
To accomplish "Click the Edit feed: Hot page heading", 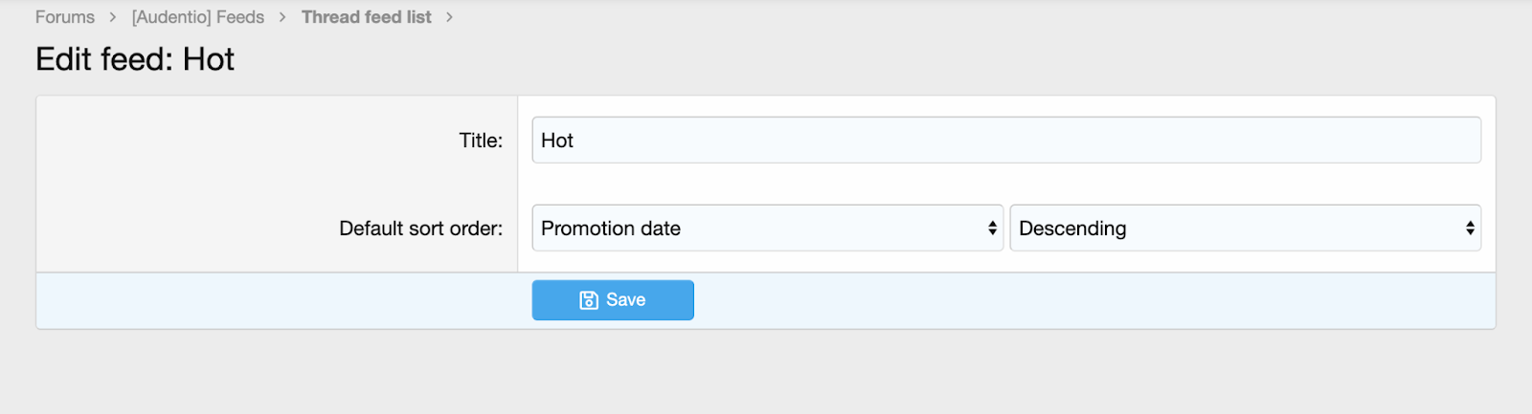I will click(x=135, y=59).
